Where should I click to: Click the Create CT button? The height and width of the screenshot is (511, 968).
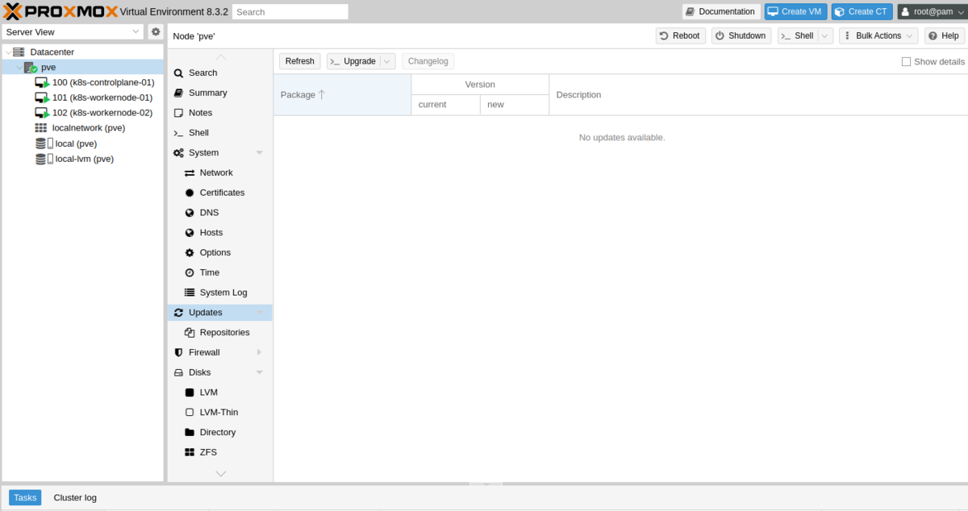[x=862, y=12]
